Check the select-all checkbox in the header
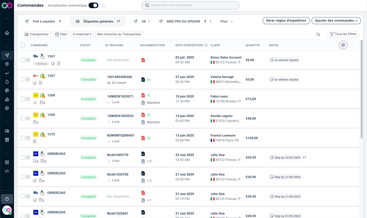The image size is (367, 218). click(23, 45)
